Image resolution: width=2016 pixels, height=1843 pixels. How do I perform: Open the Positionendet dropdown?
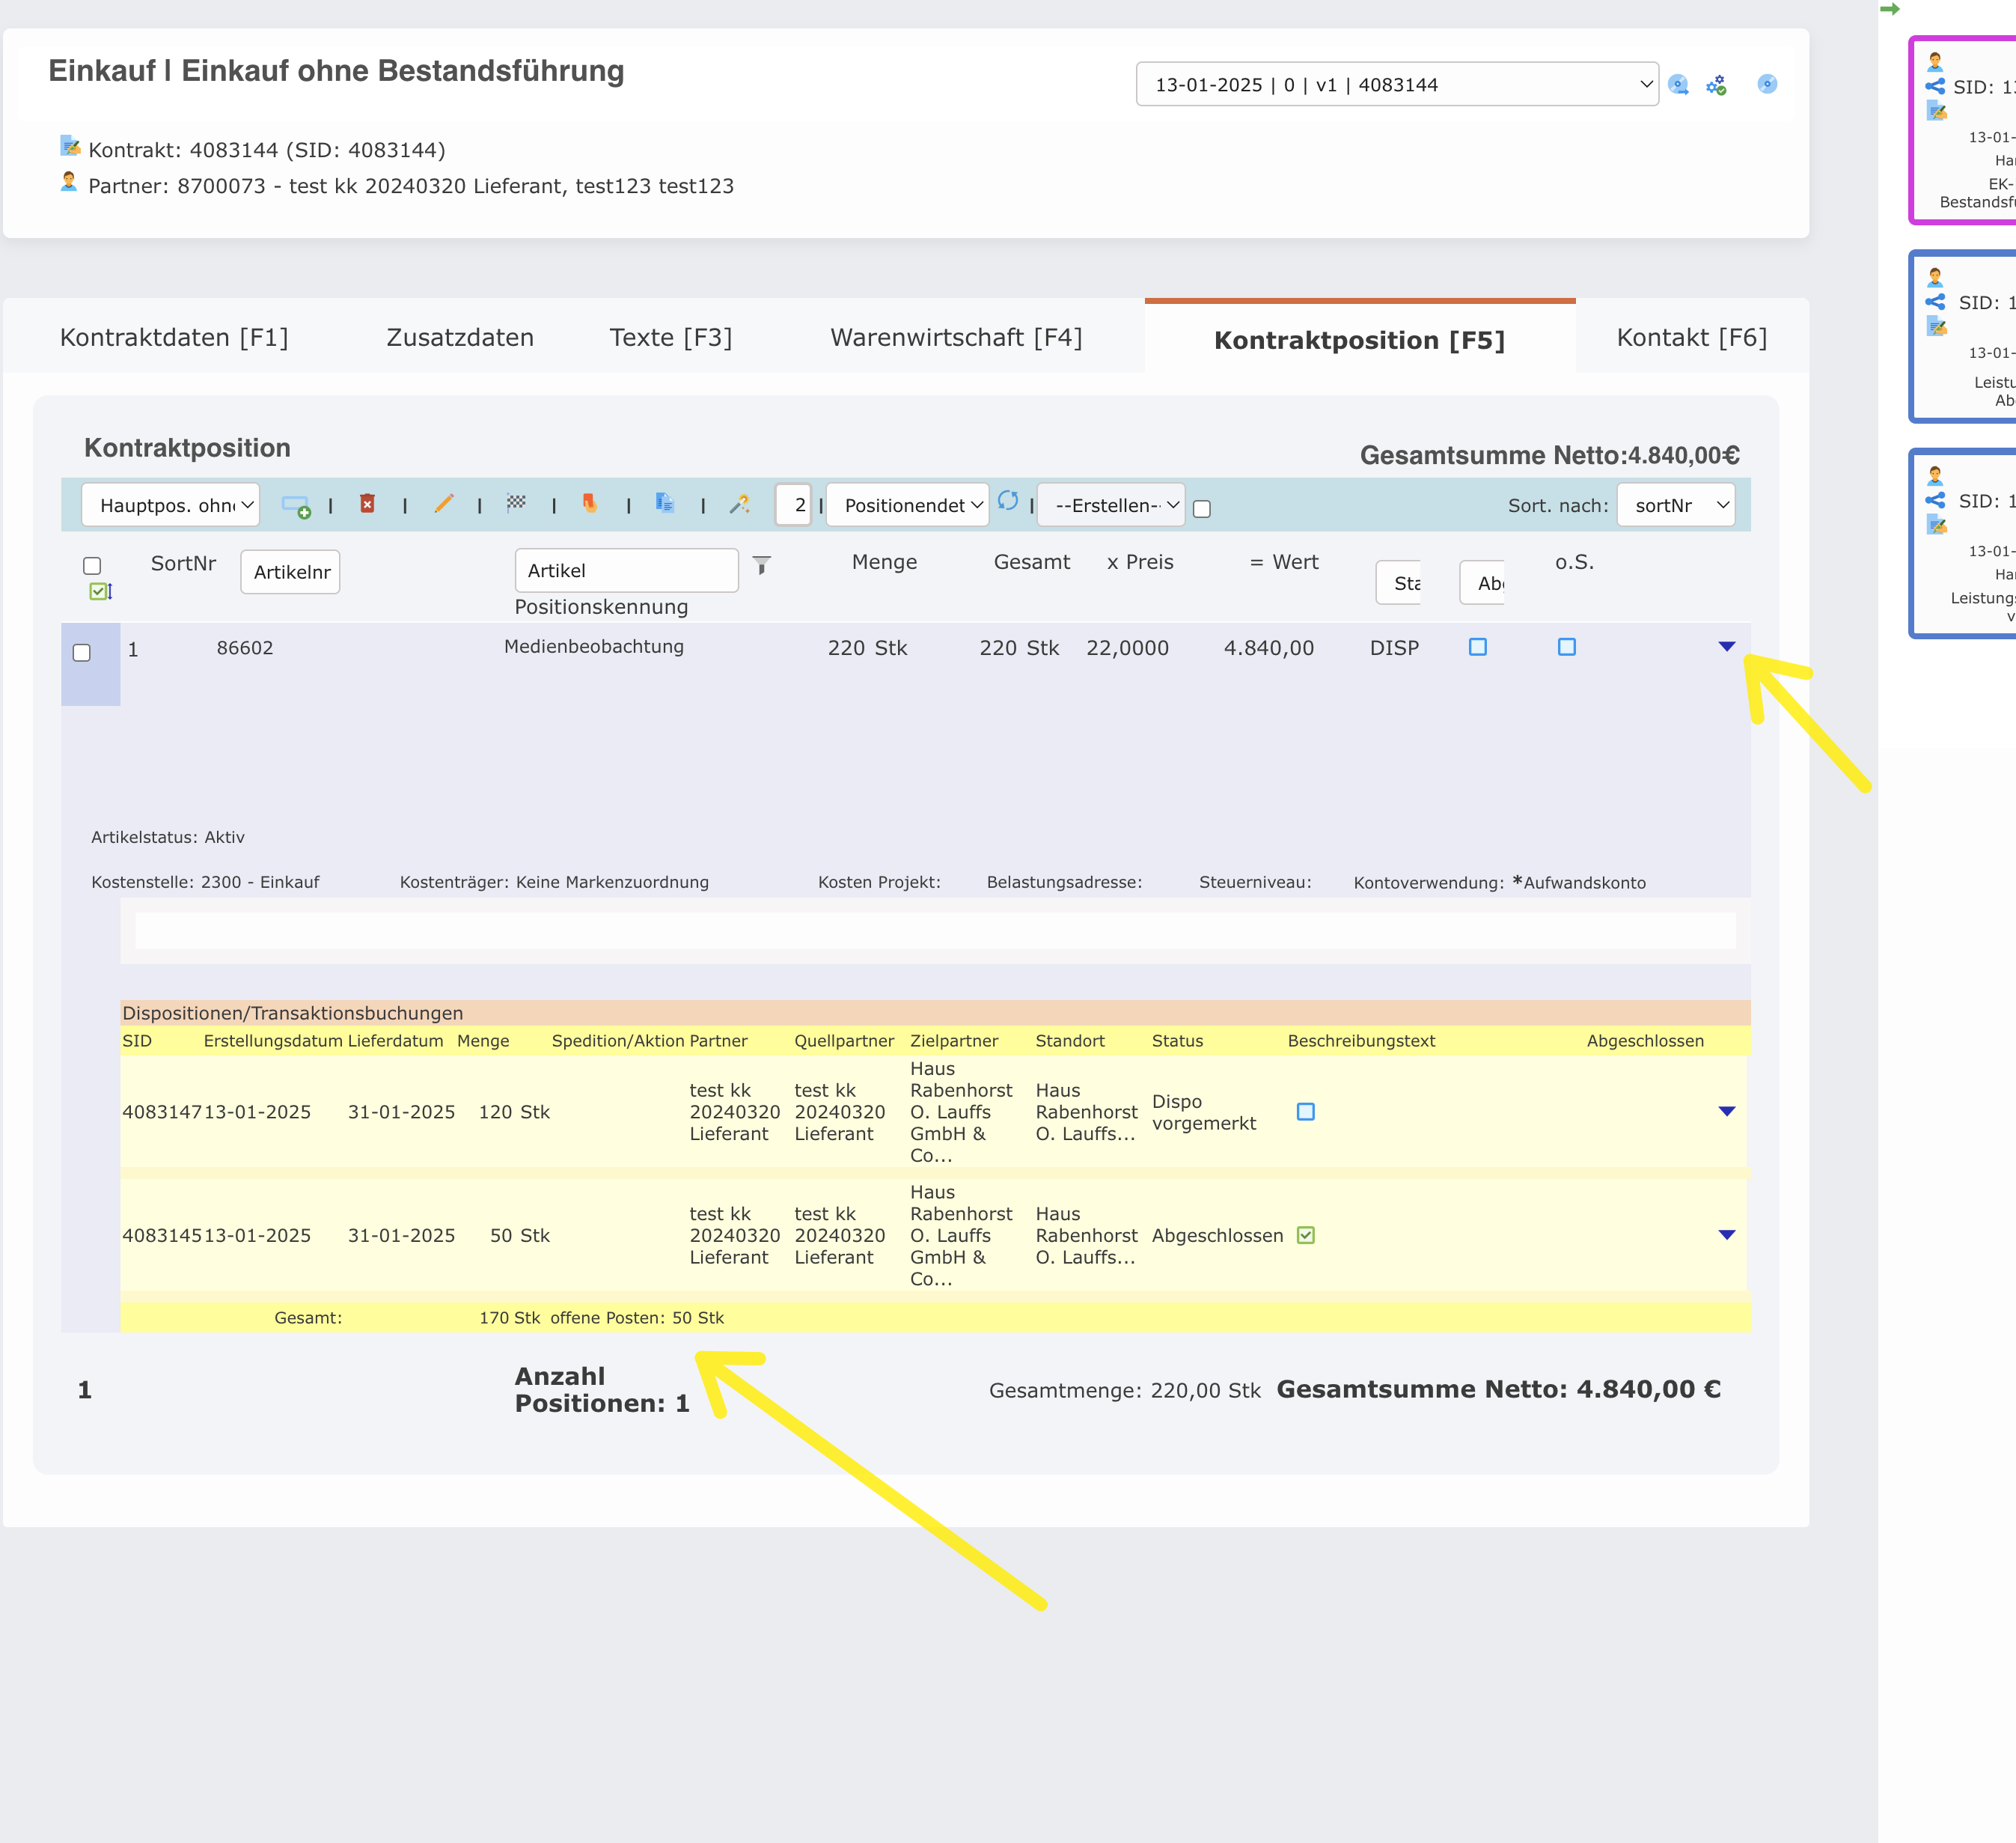coord(906,505)
